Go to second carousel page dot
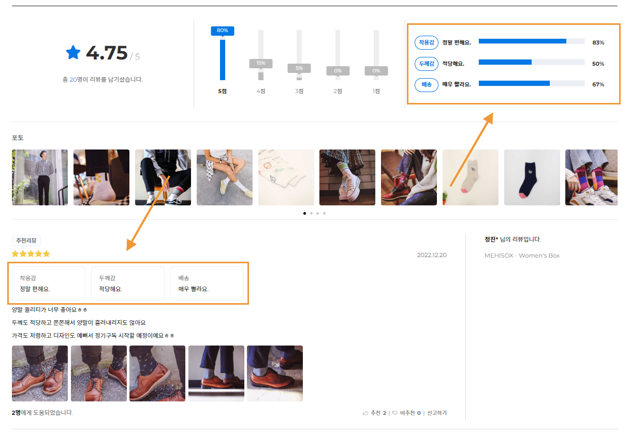630x434 pixels. tap(311, 213)
